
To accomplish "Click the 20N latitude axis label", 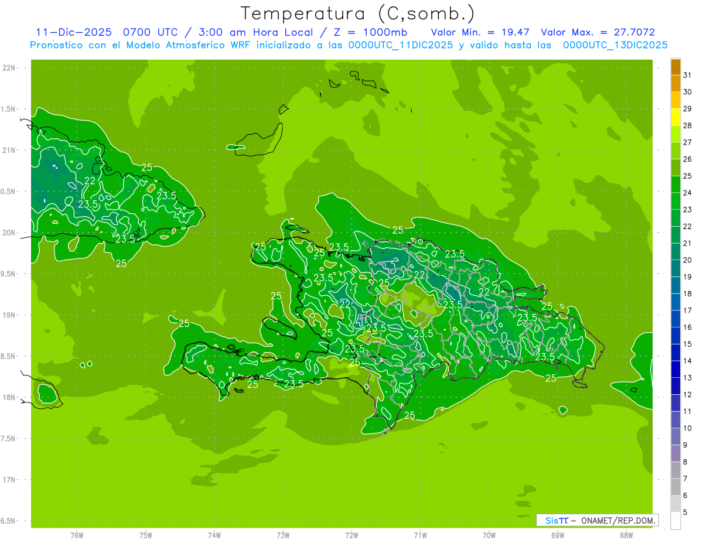I will [8, 233].
